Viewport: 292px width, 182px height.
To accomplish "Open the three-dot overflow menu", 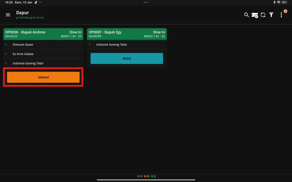I will pyautogui.click(x=281, y=15).
